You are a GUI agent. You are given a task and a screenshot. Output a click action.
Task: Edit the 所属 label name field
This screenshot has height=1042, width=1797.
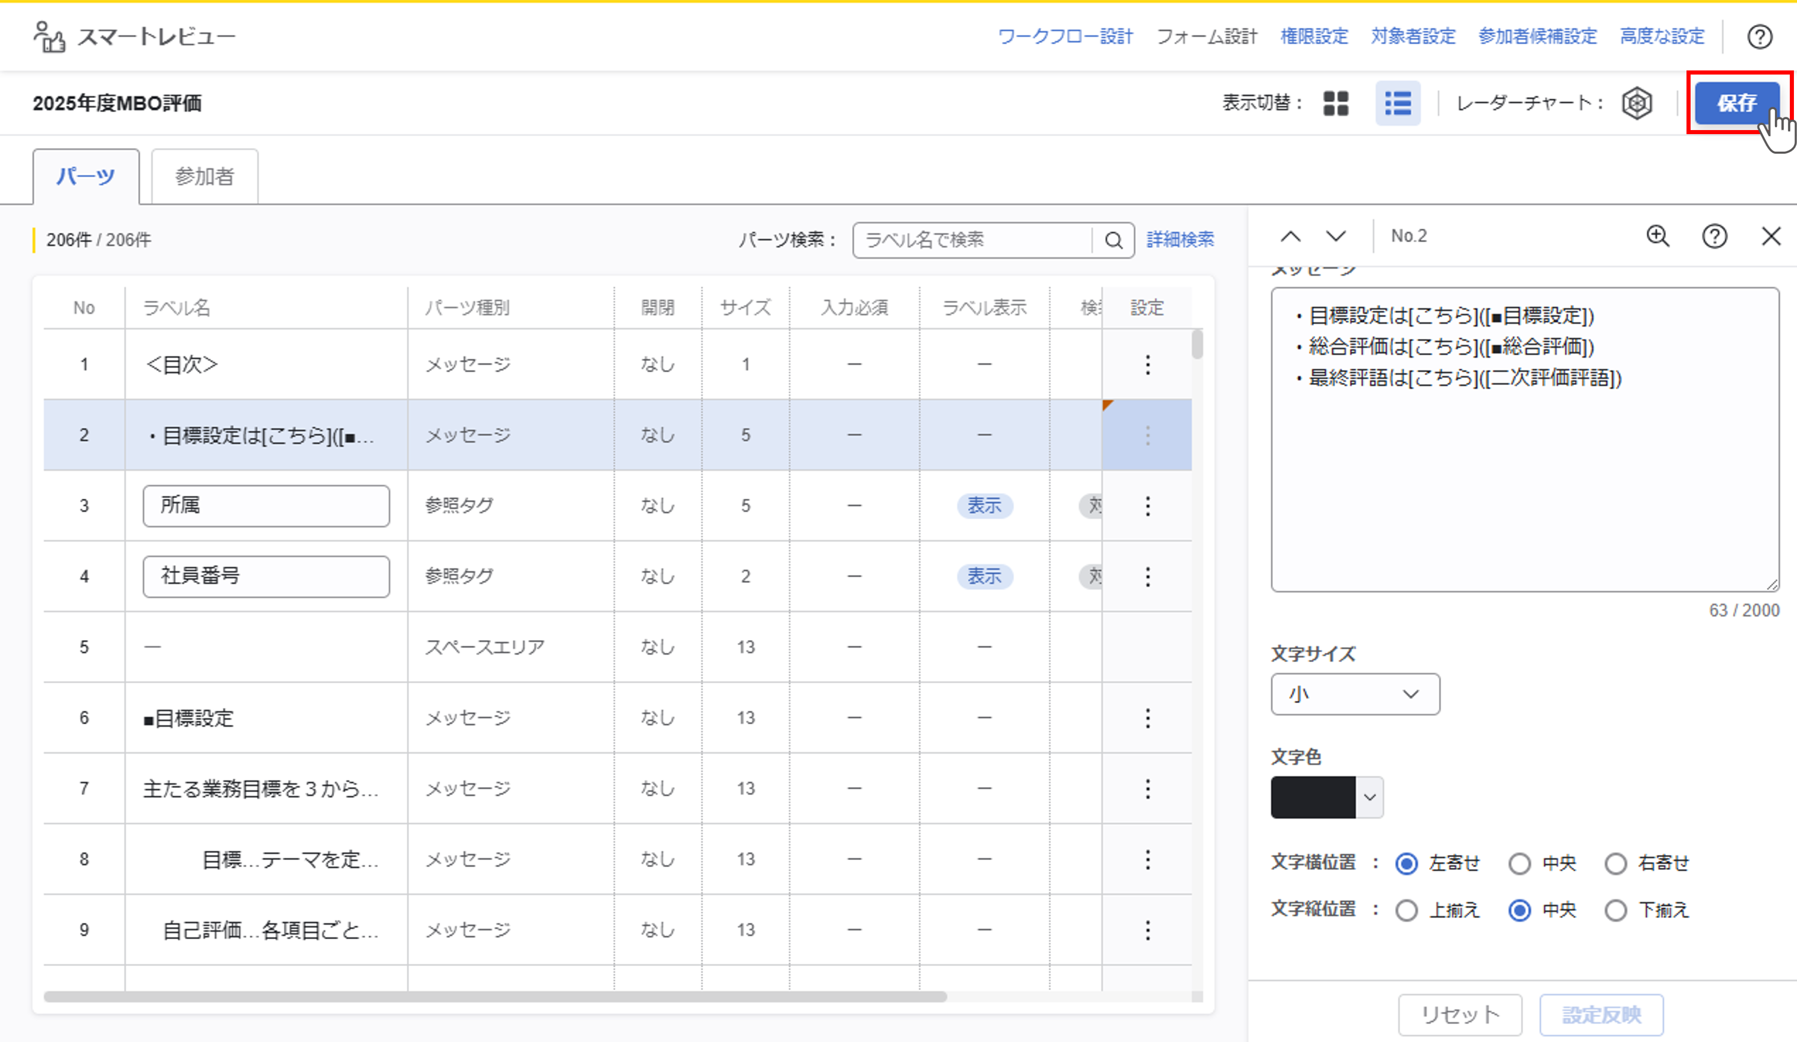(266, 506)
